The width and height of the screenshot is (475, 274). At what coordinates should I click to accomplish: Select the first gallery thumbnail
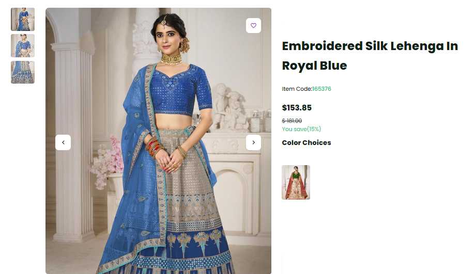coord(23,20)
